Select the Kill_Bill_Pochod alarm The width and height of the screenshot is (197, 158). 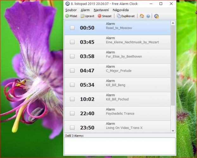[x=118, y=99]
